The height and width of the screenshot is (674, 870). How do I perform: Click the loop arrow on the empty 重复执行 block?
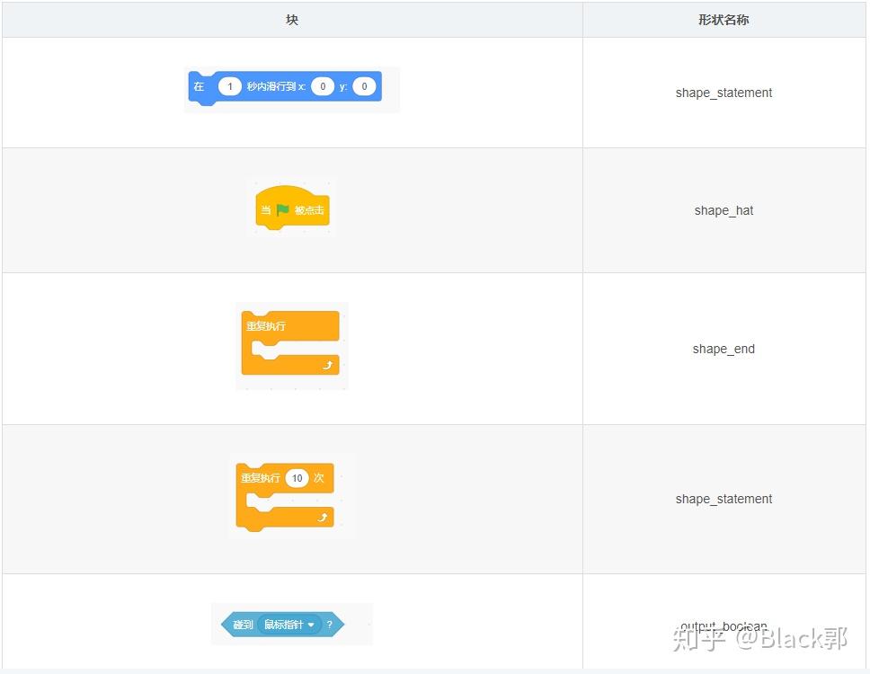327,365
